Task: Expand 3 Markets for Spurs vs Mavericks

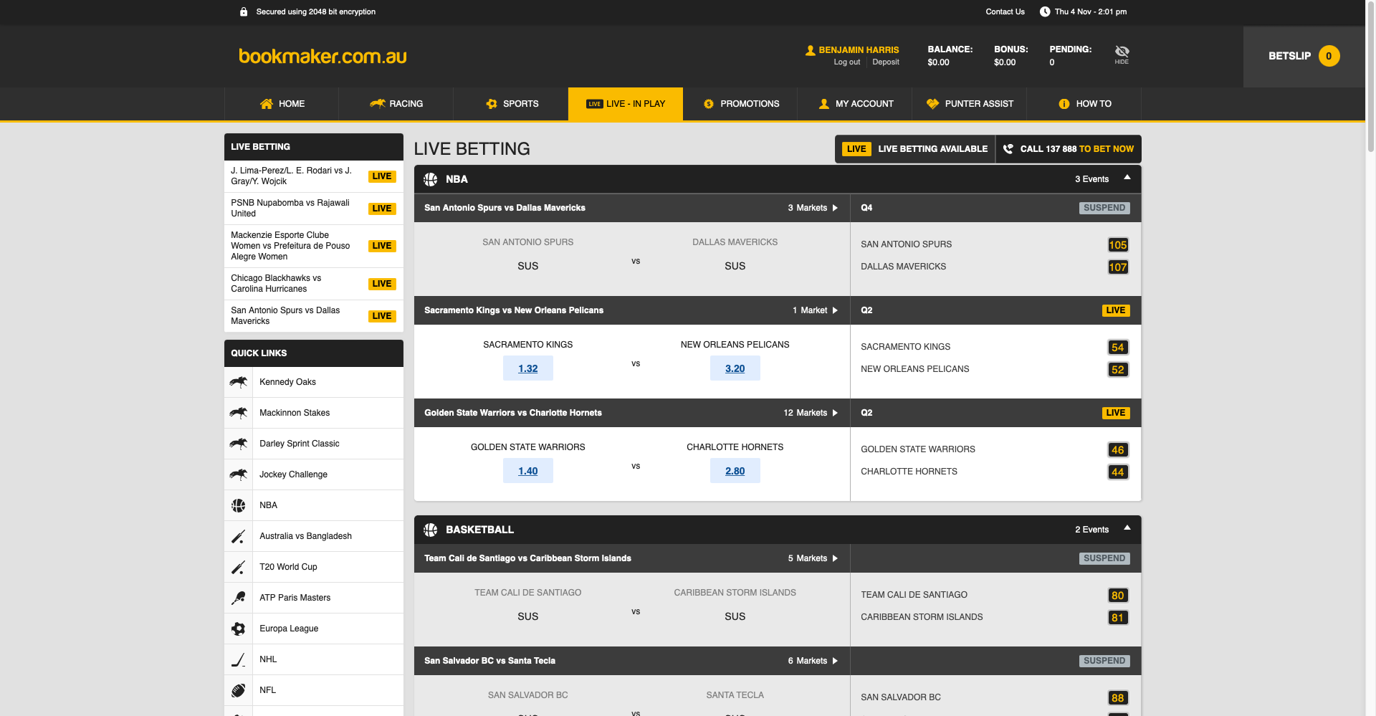Action: 813,208
